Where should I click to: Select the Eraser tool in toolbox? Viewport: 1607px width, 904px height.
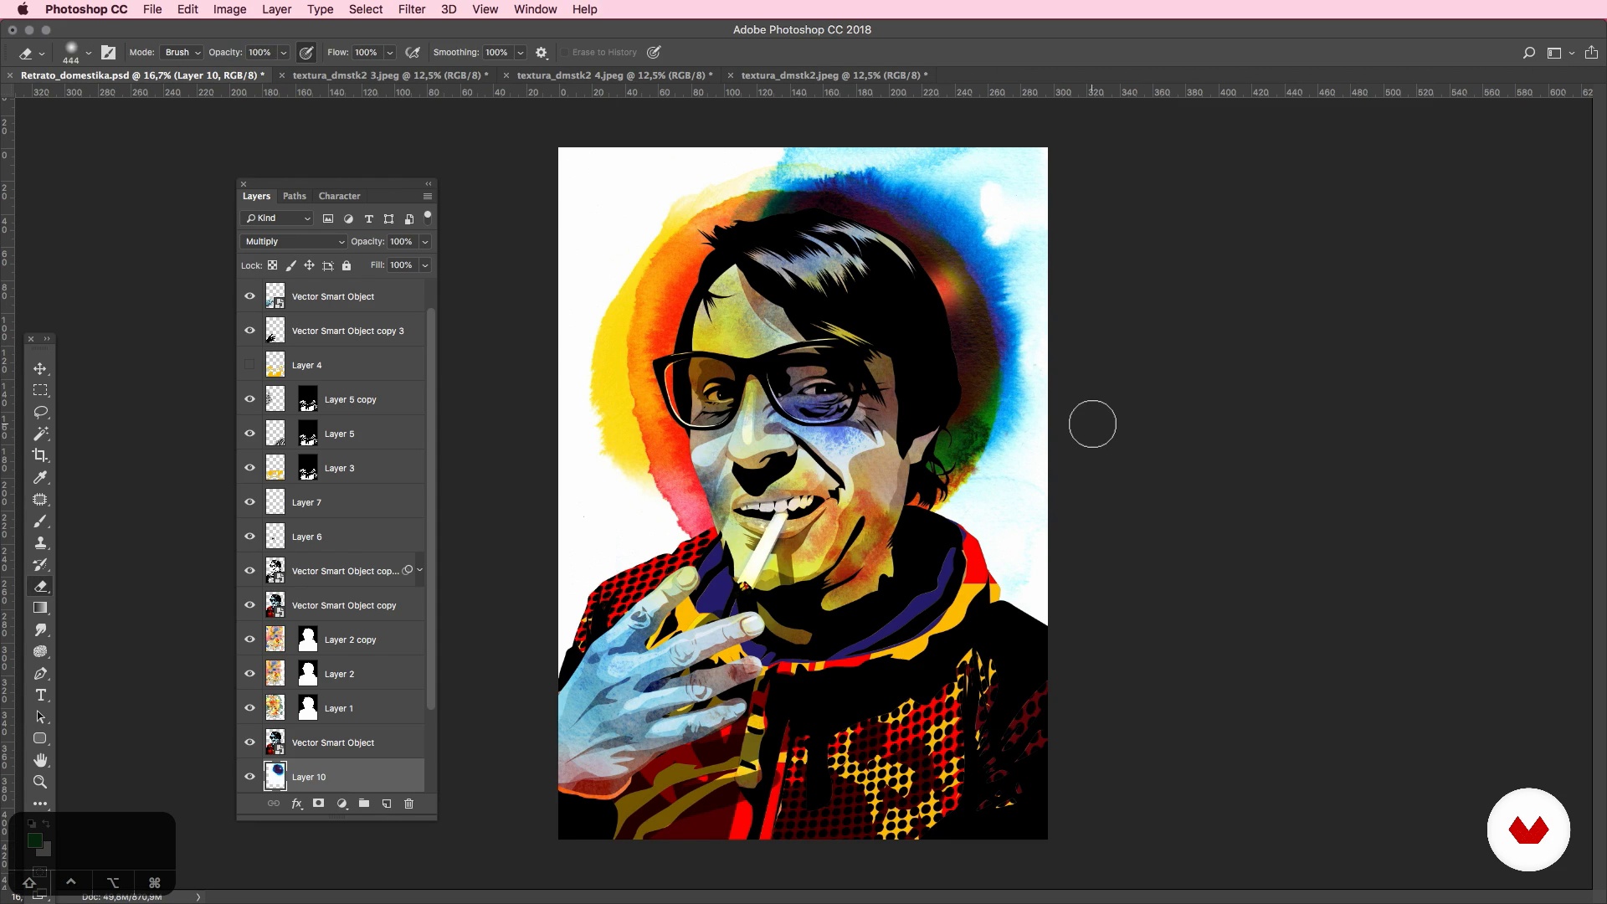tap(40, 586)
